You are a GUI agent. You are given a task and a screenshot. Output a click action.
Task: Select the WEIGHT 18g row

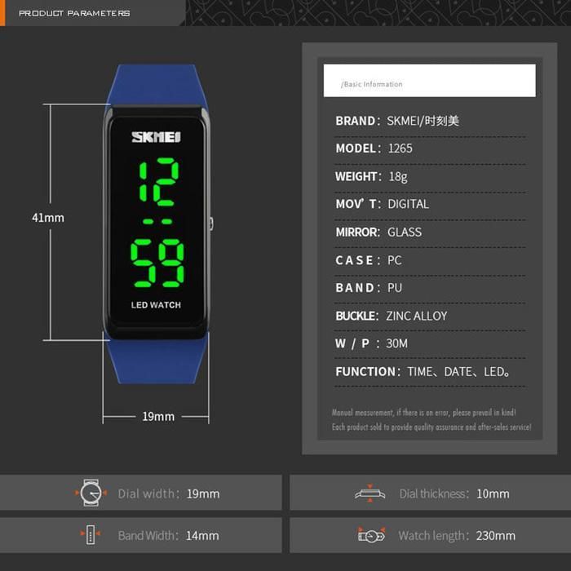tap(371, 176)
